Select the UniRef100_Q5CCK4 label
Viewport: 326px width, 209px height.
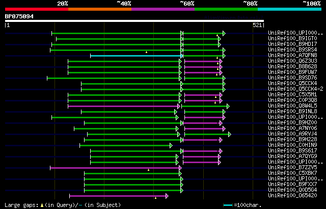tap(292, 84)
